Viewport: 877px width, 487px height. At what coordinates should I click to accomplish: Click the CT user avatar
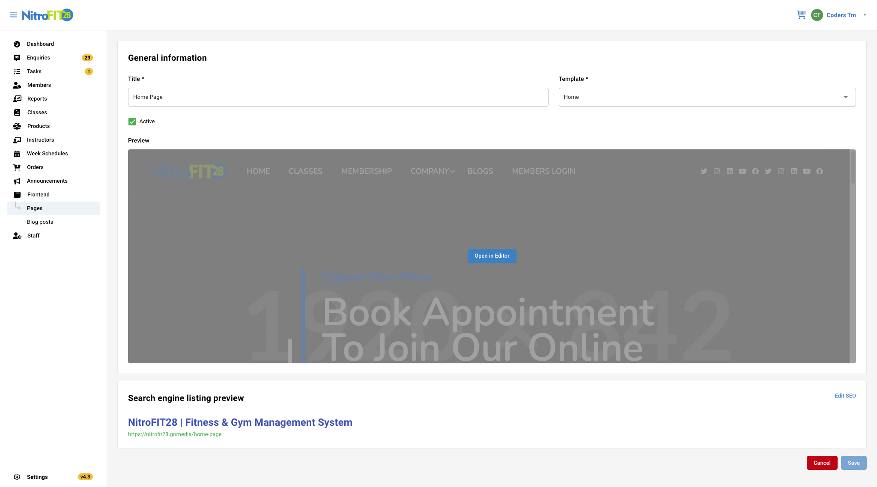[x=817, y=15]
